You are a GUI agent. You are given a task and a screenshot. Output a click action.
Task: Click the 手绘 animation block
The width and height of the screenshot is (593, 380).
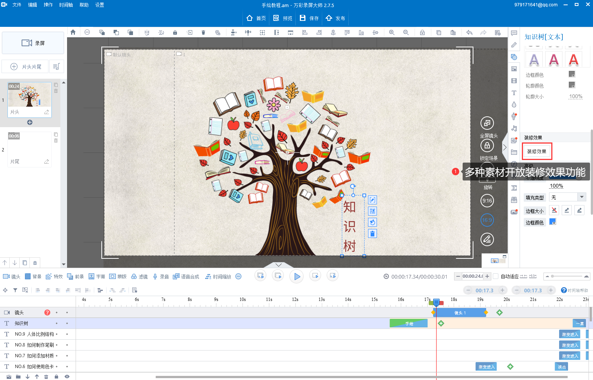[x=409, y=323]
